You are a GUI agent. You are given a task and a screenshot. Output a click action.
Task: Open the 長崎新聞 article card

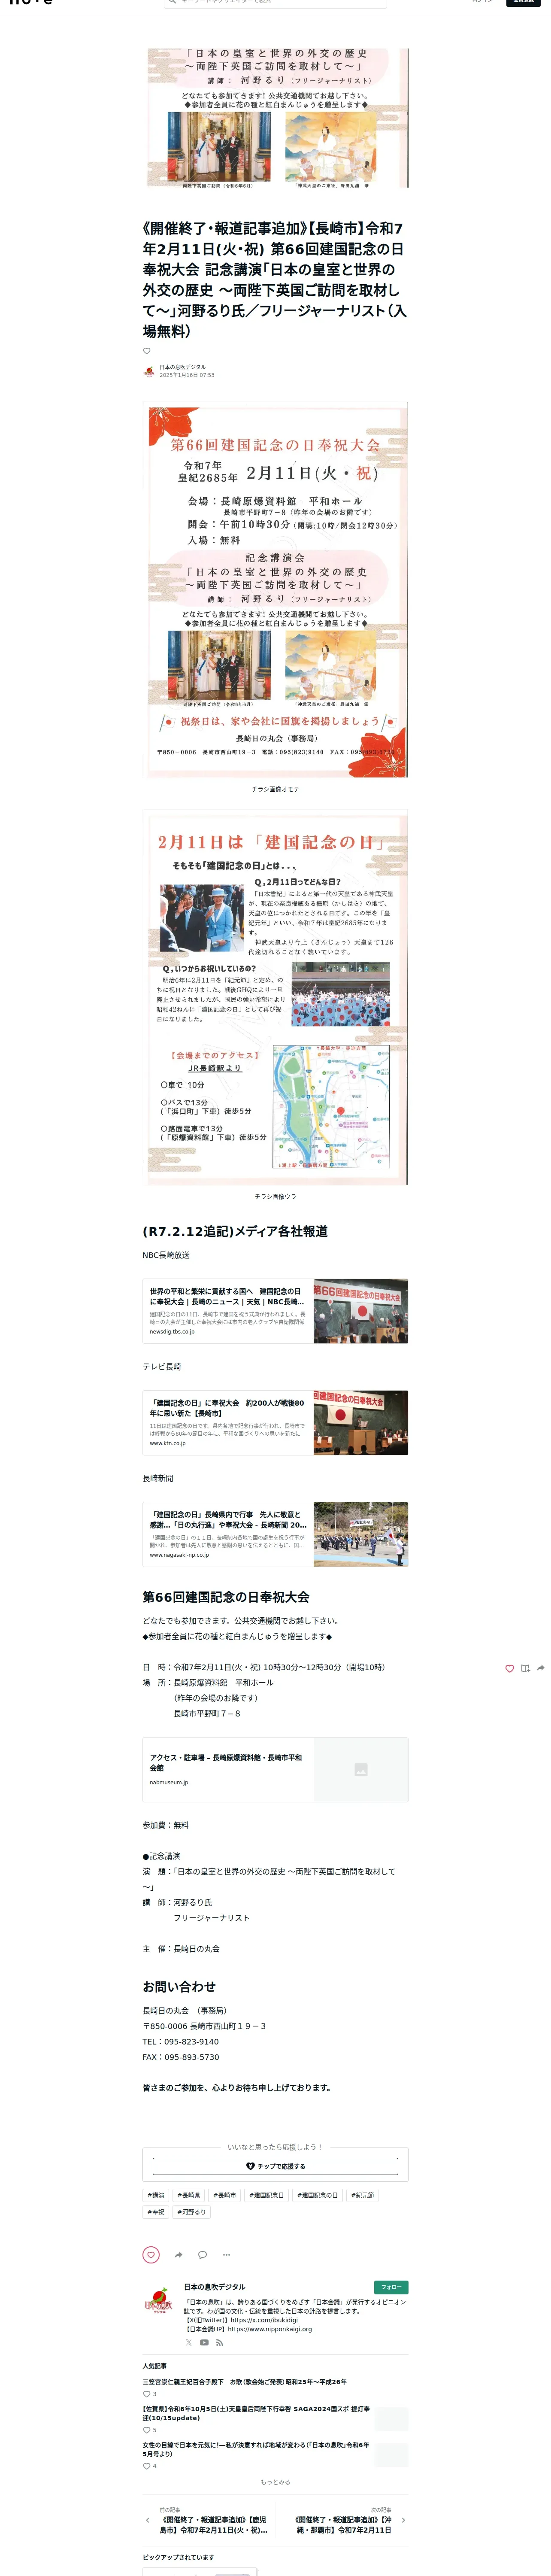(x=275, y=1533)
